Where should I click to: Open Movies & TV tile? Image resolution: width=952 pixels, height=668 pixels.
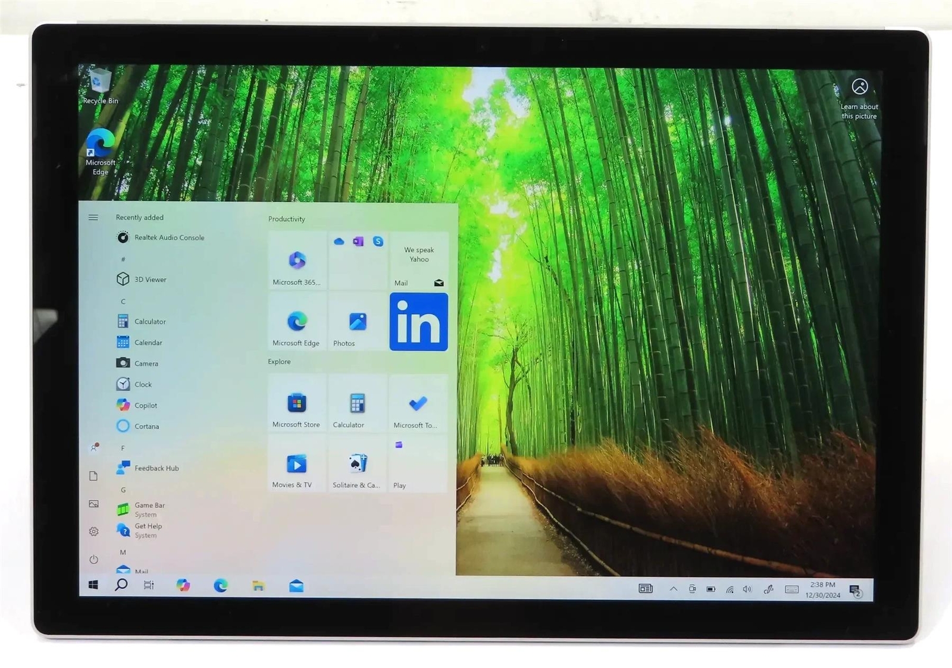tap(297, 463)
